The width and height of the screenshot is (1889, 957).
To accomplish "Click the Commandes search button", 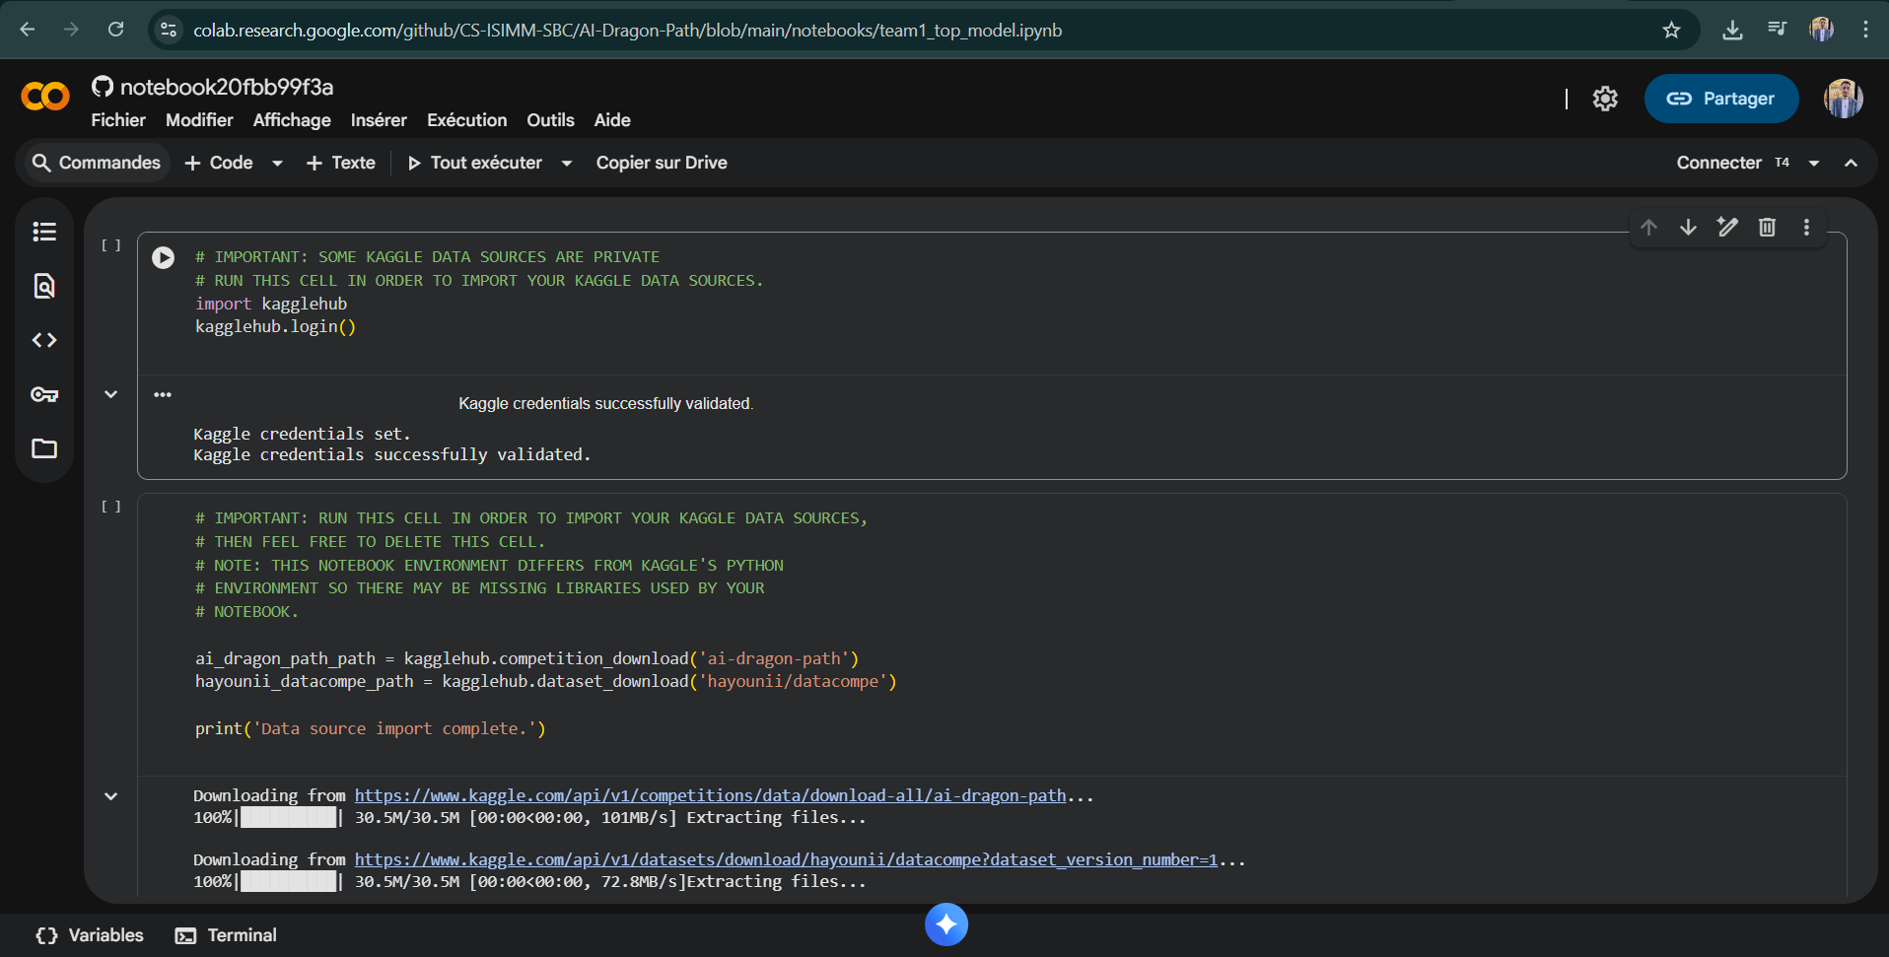I will point(96,163).
